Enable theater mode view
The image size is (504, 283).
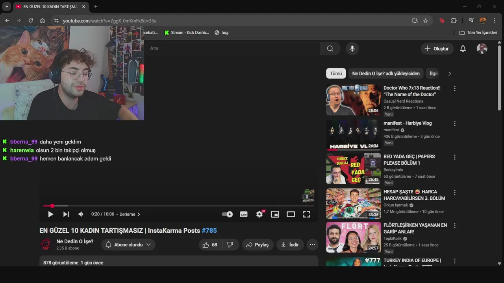point(291,214)
